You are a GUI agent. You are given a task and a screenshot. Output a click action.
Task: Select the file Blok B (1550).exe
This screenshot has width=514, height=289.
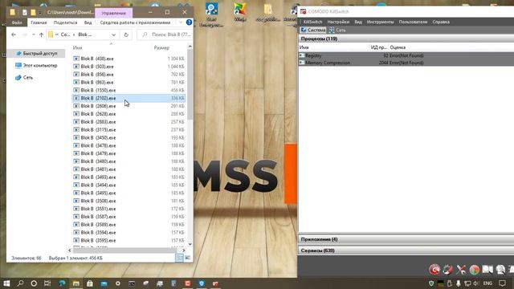tap(128, 90)
